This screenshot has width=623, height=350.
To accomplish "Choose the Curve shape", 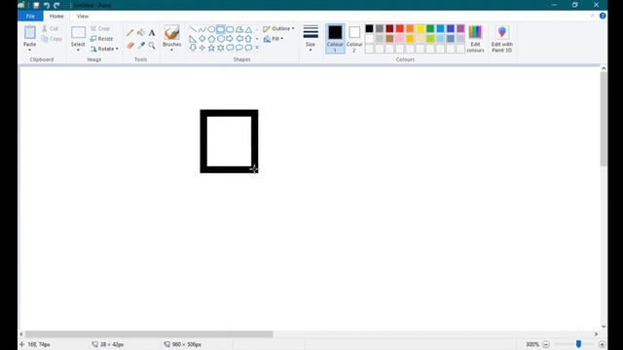I will point(202,29).
